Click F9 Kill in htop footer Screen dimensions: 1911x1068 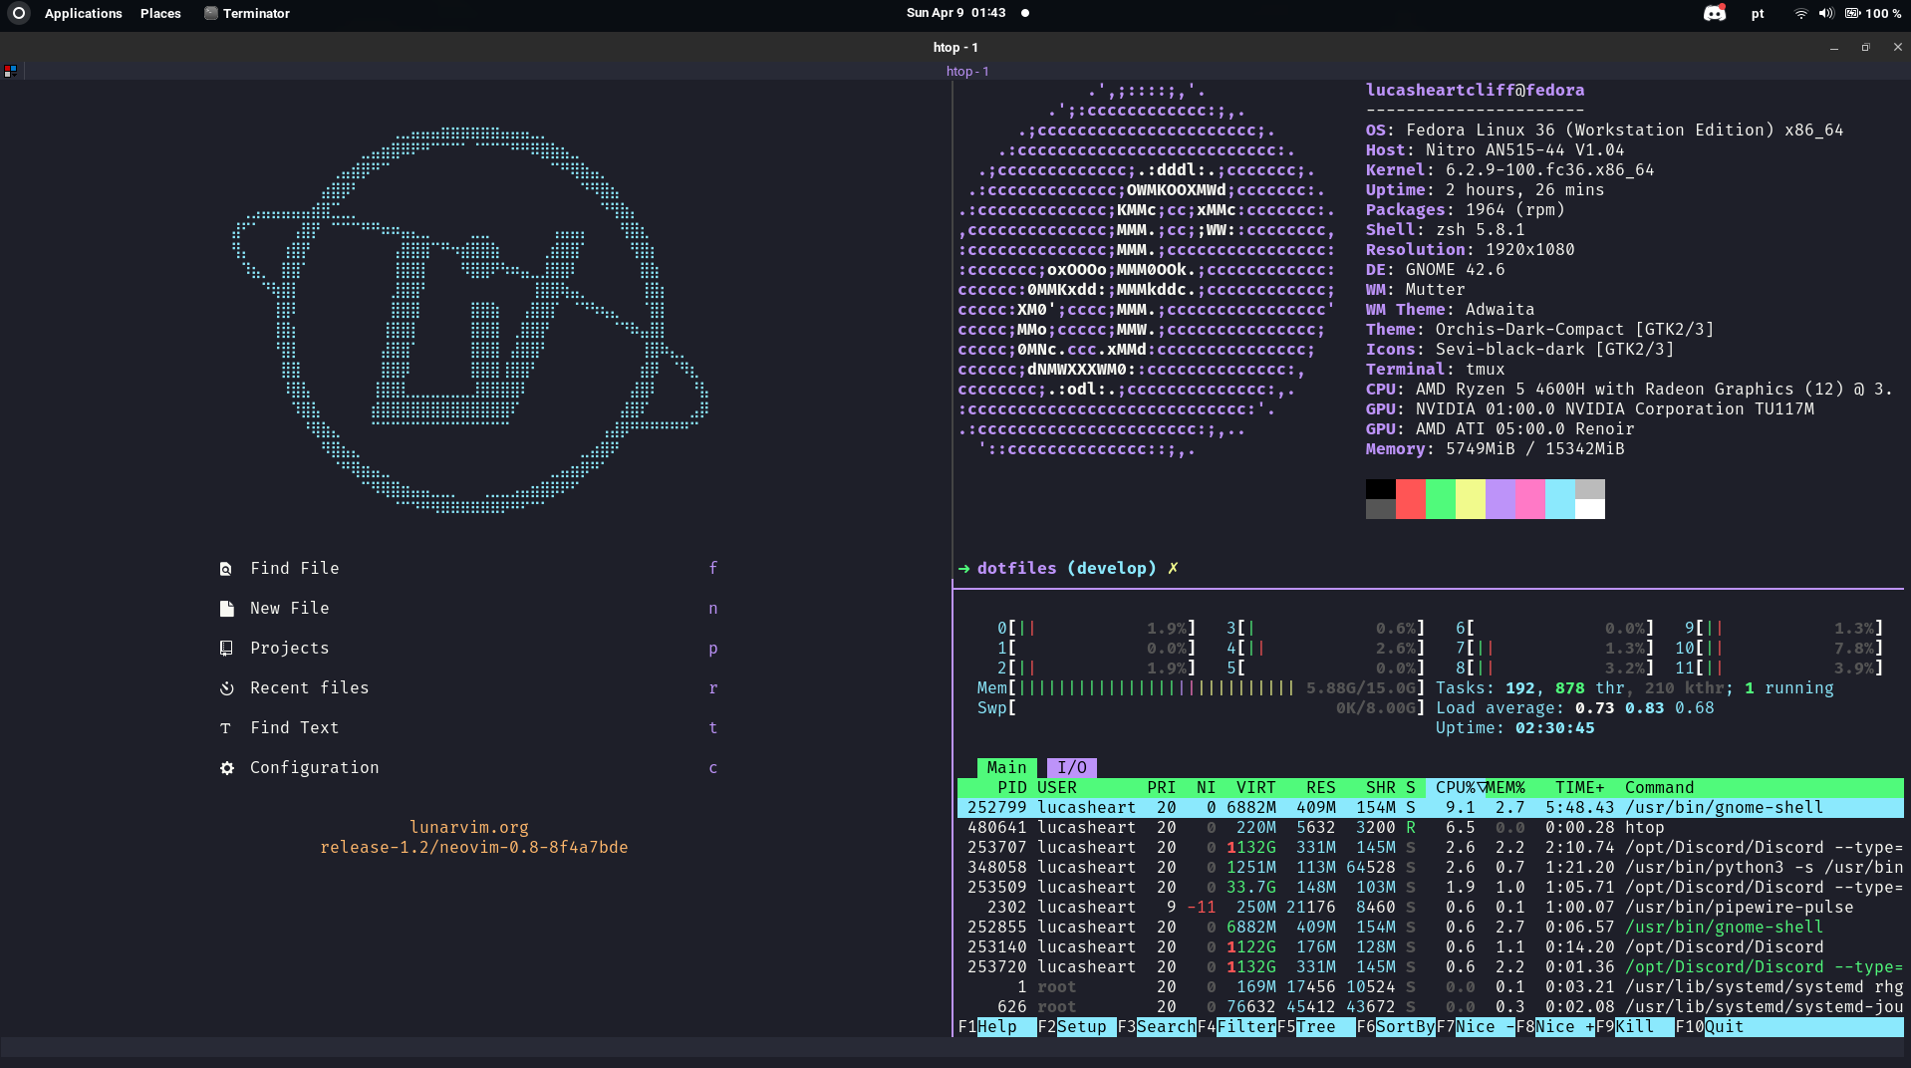click(1635, 1026)
